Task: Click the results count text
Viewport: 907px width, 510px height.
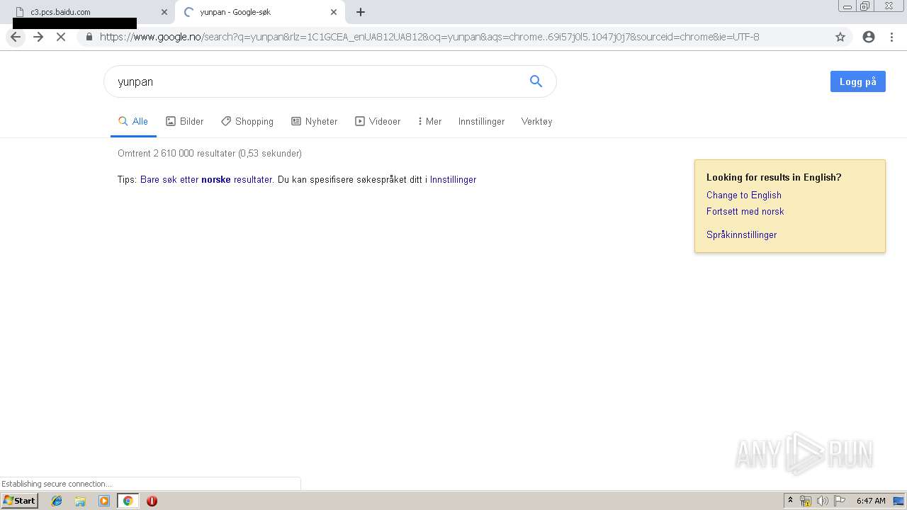Action: 210,153
